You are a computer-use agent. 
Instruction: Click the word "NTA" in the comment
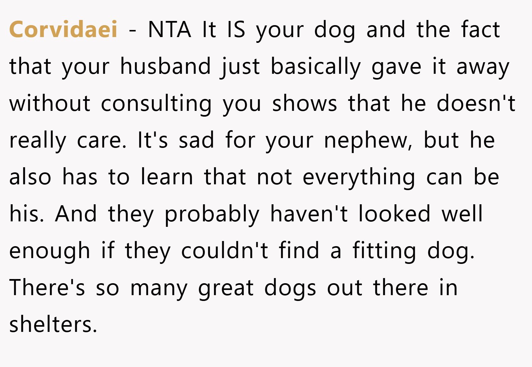[x=169, y=30]
